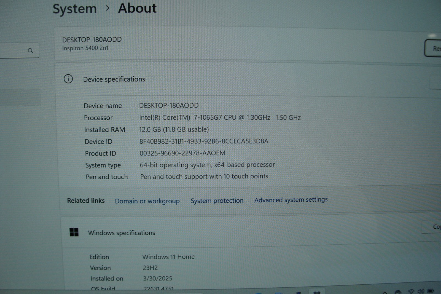
Task: Click the Product ID value text
Action: pos(182,153)
